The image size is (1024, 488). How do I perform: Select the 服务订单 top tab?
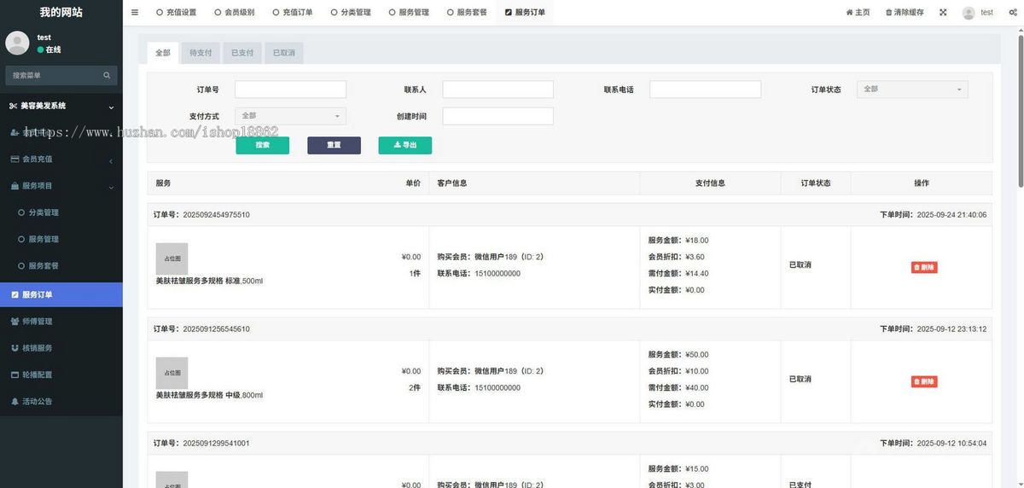point(525,13)
